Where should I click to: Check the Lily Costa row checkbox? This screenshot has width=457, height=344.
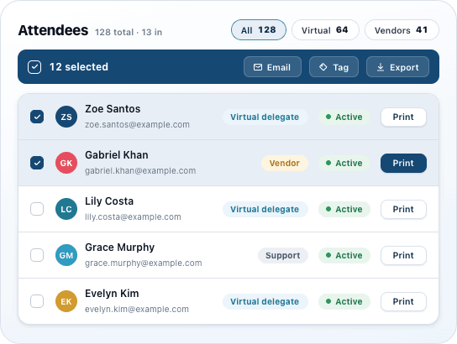(x=37, y=209)
